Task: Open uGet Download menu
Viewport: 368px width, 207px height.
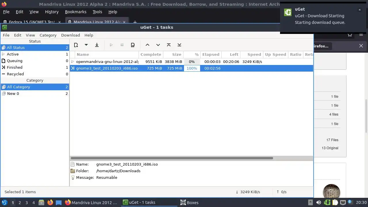Action: [x=70, y=35]
